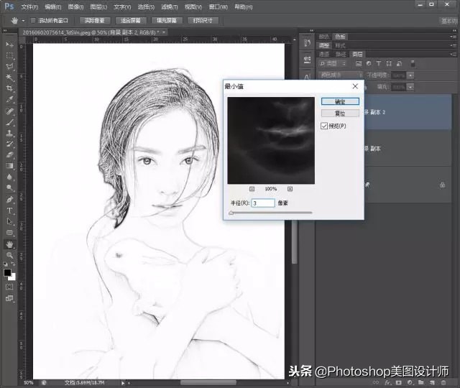Switch to the 路径 tab
This screenshot has height=388, width=460.
[341, 55]
